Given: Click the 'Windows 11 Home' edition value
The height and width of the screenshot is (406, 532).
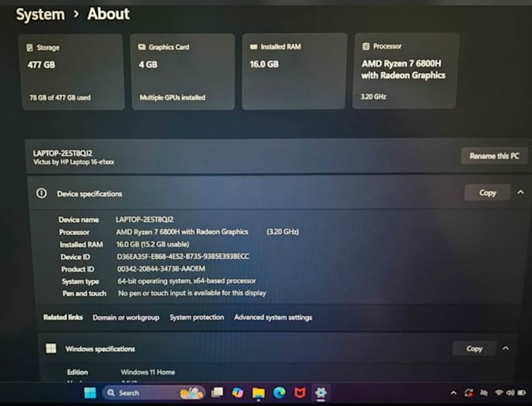Looking at the screenshot, I should (148, 372).
